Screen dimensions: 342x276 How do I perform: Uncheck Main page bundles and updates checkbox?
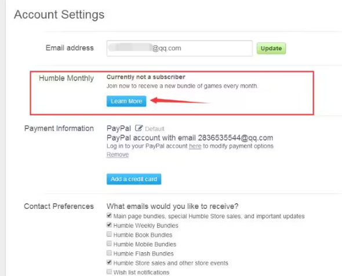point(109,215)
